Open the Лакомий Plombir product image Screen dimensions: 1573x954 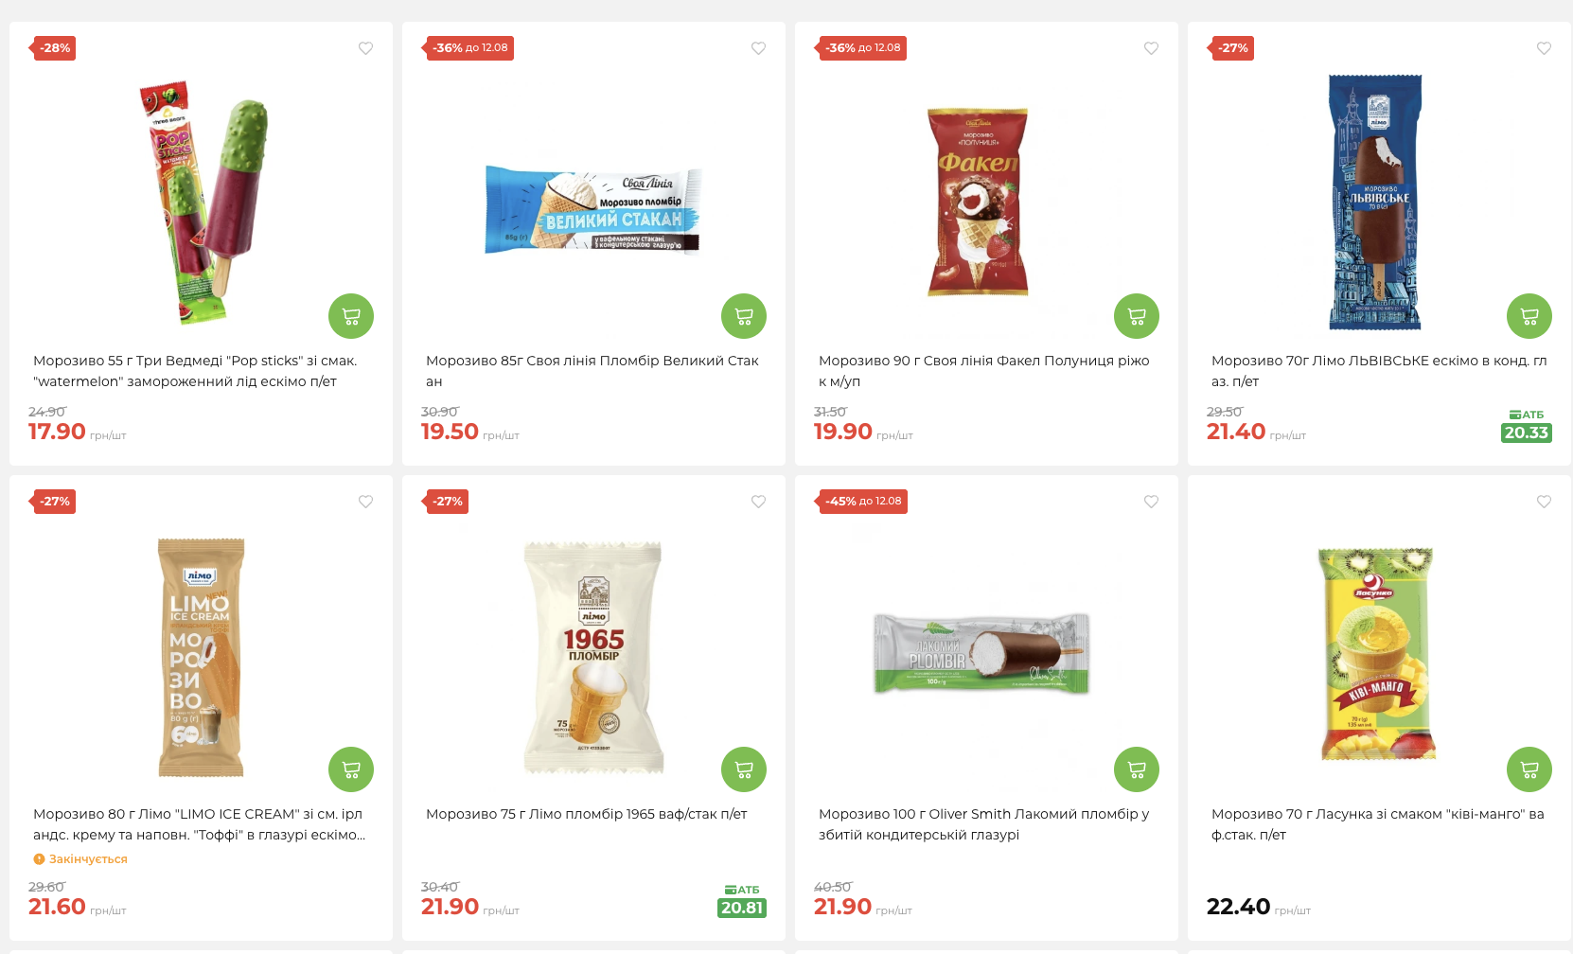point(981,653)
